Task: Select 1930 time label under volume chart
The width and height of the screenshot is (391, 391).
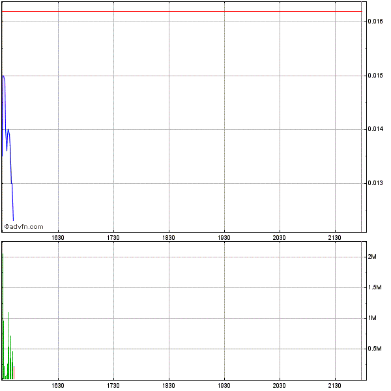Action: point(224,386)
